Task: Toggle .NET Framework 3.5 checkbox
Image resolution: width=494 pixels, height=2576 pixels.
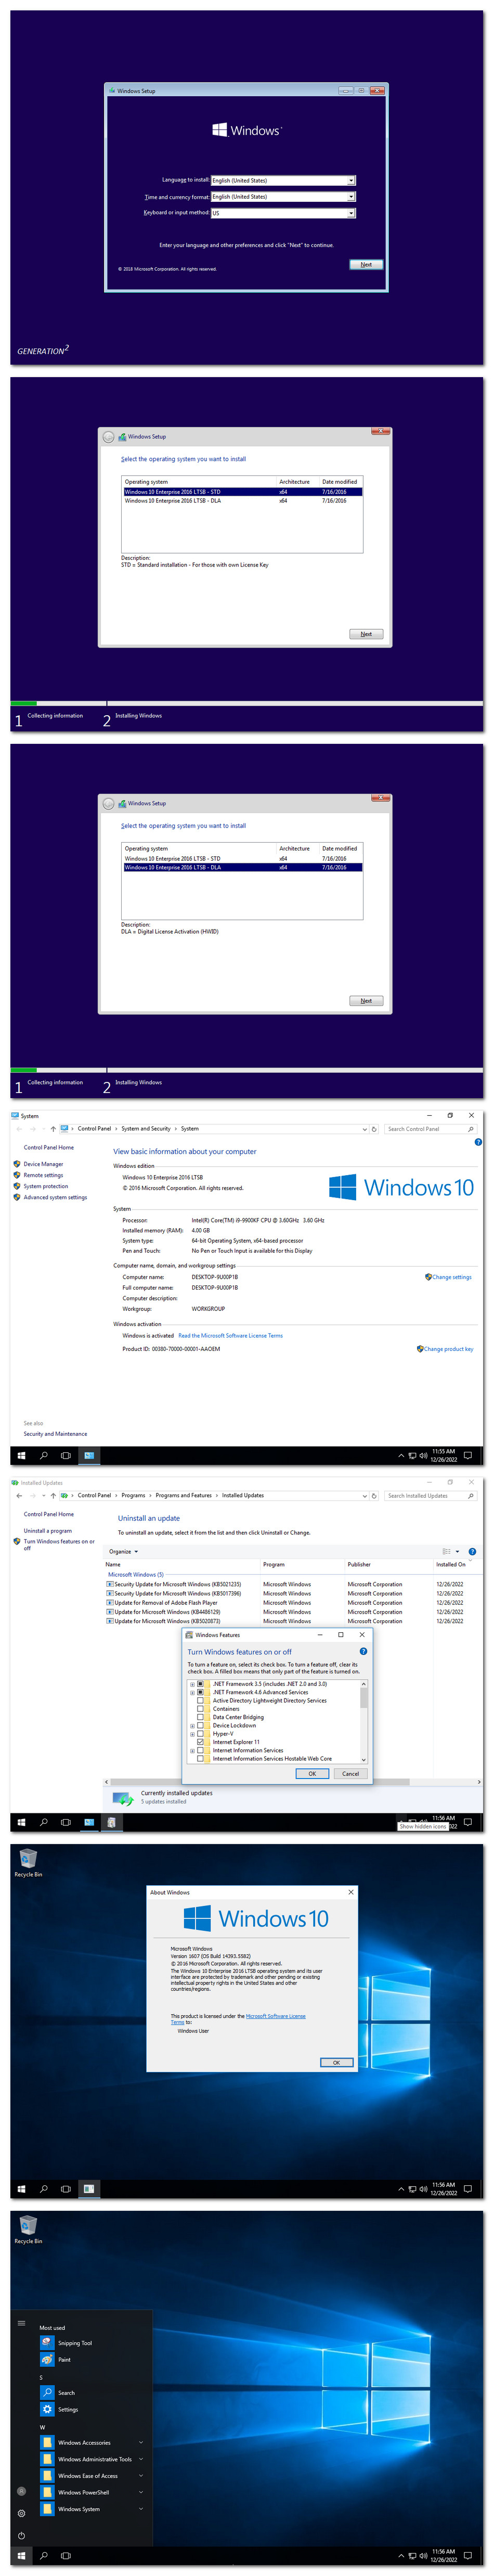Action: click(x=200, y=1684)
